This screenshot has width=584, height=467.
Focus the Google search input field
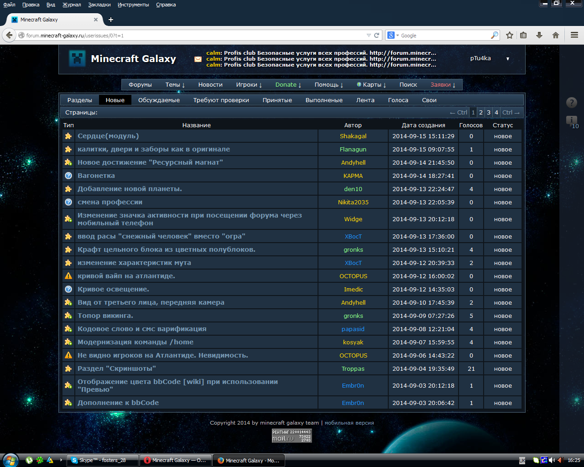click(x=445, y=35)
